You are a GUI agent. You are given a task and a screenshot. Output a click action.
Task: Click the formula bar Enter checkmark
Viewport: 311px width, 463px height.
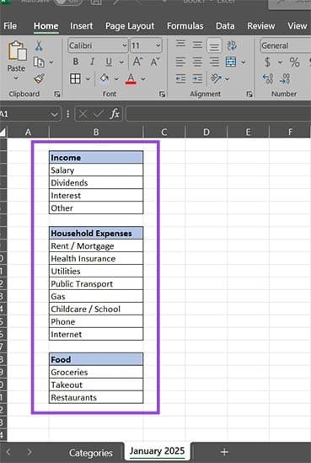coord(99,114)
